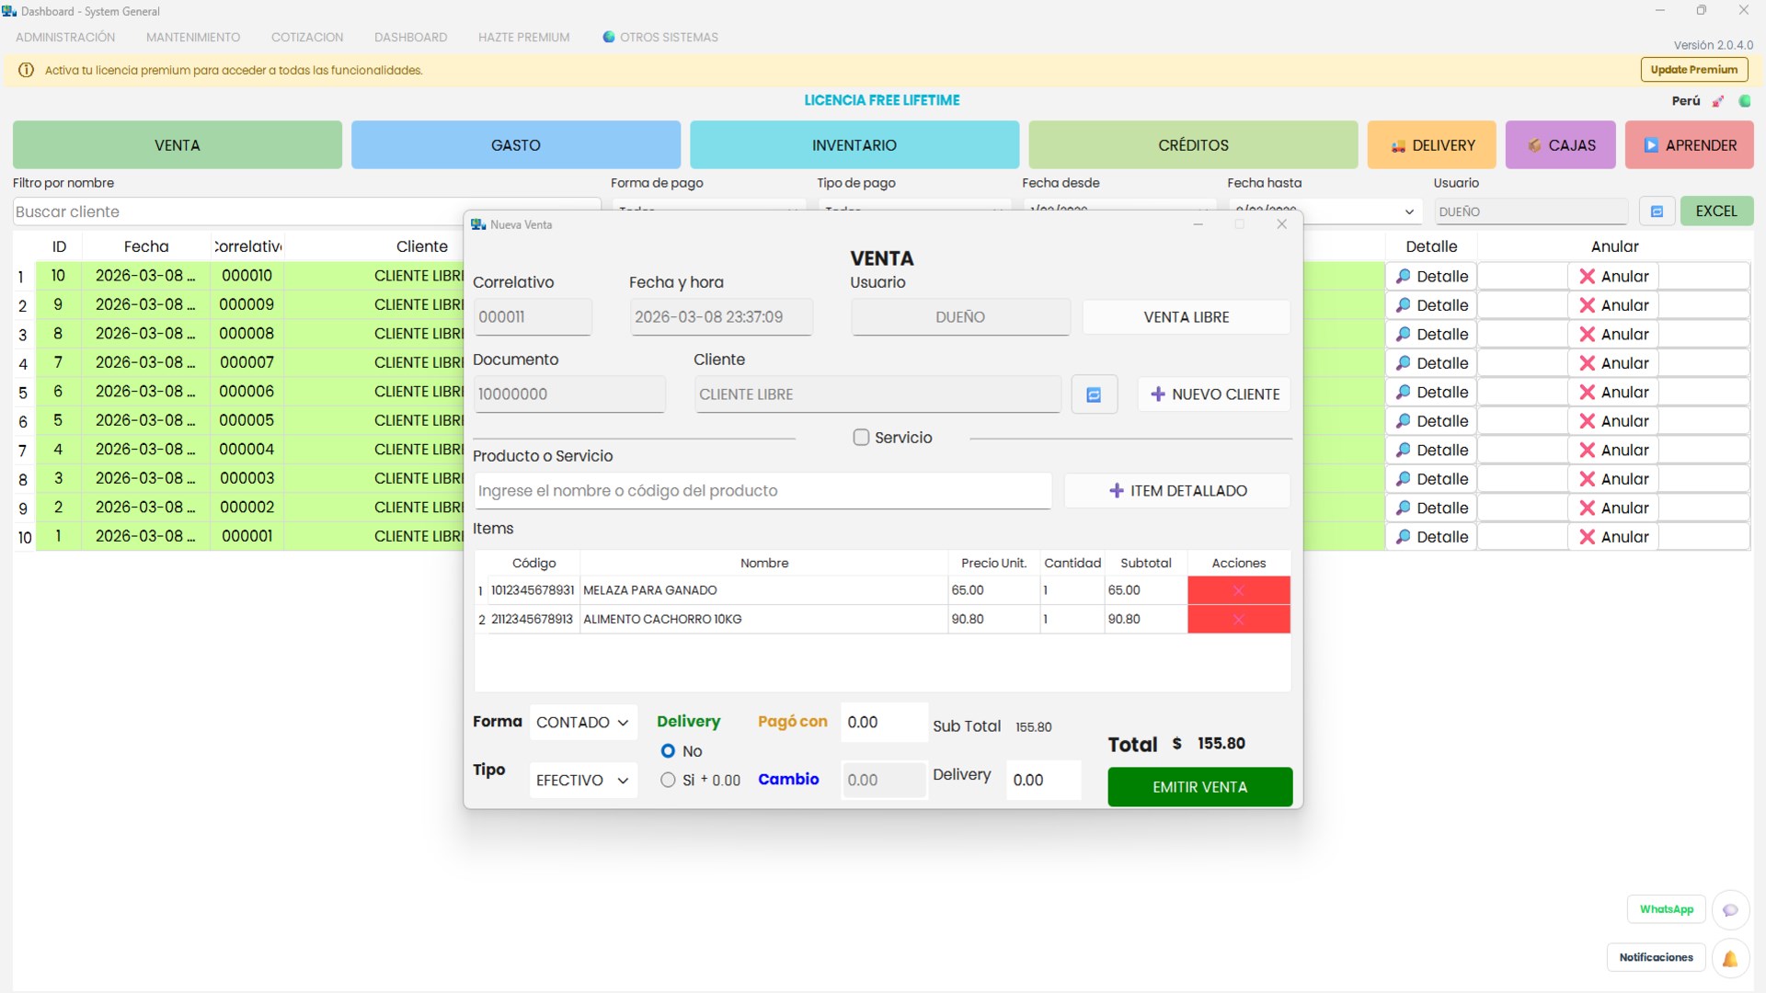Select the Delivery No radio option
Screen dimensions: 1766x993
(668, 751)
